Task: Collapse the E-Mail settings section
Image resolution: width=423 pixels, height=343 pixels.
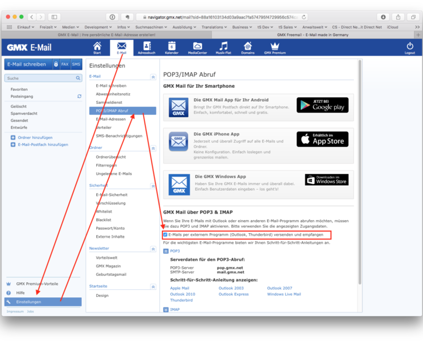Action: (153, 77)
